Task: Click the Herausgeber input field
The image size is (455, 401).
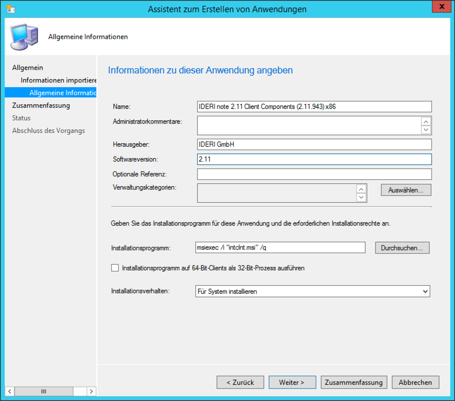Action: [x=314, y=144]
